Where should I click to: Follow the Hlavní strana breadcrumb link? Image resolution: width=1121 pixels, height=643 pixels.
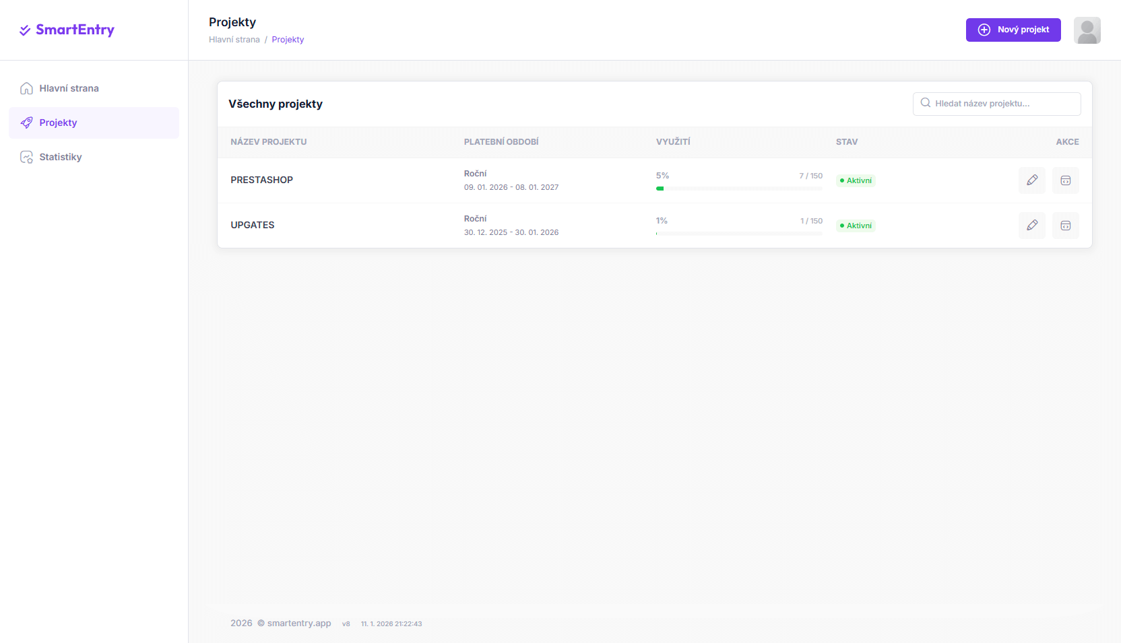pyautogui.click(x=234, y=40)
